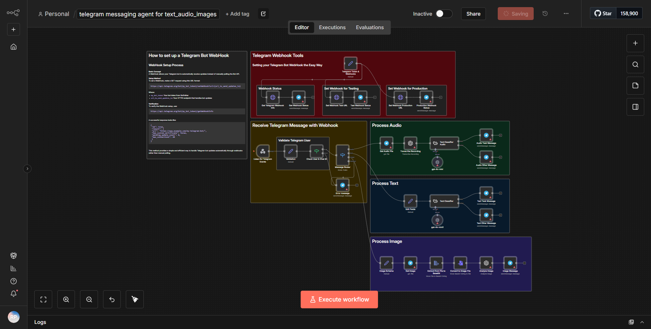Zoom in on the canvas
651x329 pixels.
point(66,299)
